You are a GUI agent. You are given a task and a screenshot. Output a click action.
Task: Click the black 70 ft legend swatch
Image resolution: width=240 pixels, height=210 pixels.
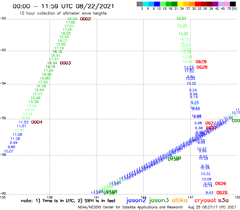[233, 4]
